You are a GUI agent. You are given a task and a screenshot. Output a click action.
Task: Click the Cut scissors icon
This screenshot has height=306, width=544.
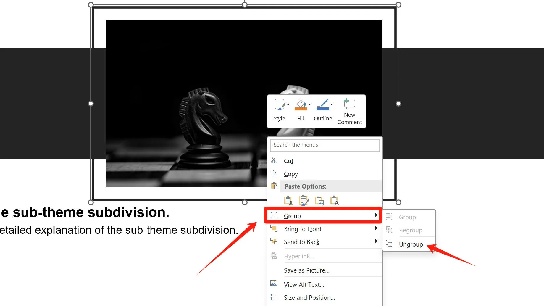[274, 160]
